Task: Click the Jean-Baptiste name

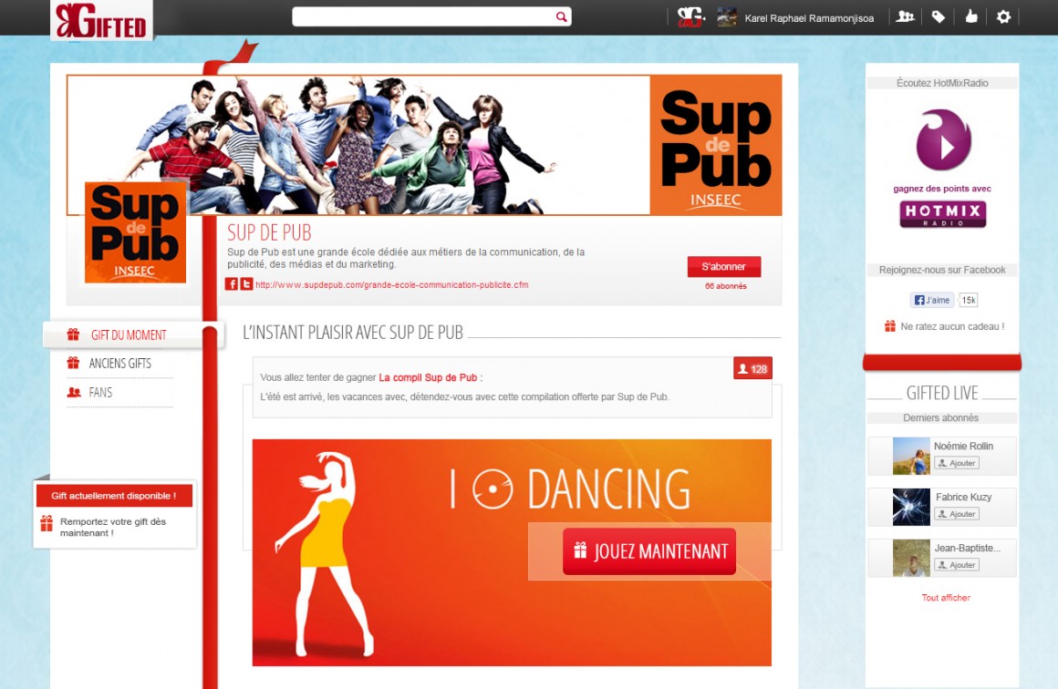Action: click(x=968, y=548)
